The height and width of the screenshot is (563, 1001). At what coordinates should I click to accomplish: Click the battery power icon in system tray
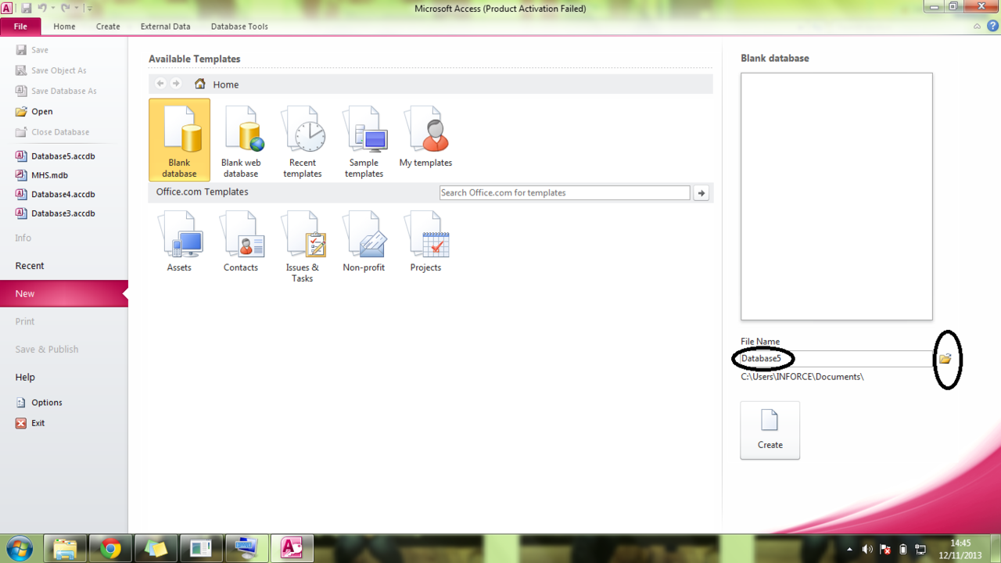(903, 549)
